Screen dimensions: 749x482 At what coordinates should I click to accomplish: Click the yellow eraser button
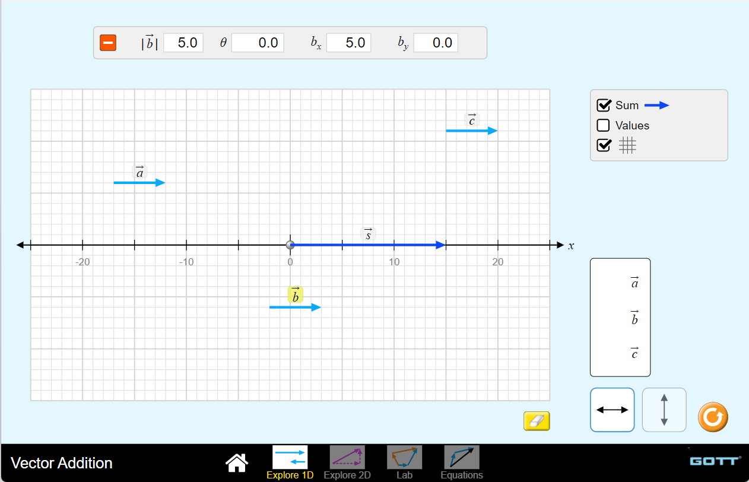537,421
